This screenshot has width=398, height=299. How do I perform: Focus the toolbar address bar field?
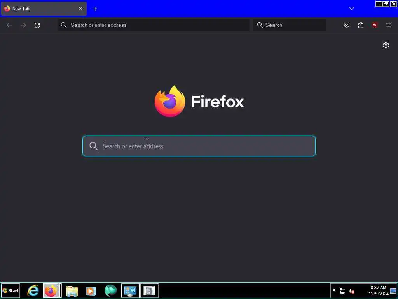point(154,25)
